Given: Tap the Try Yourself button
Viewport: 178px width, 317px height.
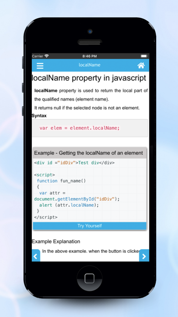Looking at the screenshot, I should tap(90, 226).
